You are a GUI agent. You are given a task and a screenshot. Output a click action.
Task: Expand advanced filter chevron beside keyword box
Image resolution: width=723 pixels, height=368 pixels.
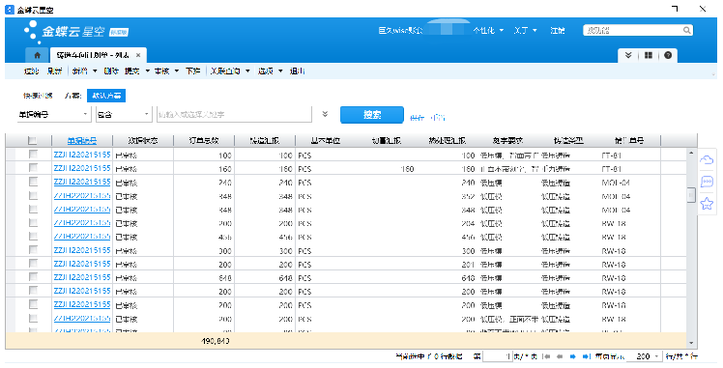click(325, 114)
